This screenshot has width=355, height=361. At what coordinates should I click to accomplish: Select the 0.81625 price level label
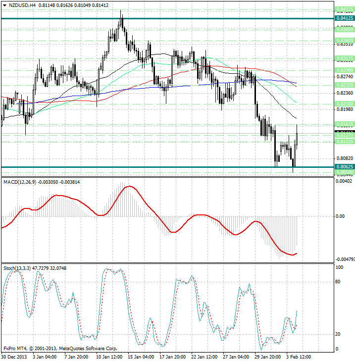[345, 124]
